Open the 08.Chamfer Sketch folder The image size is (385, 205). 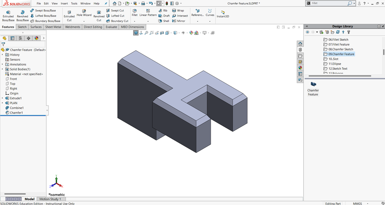point(338,49)
